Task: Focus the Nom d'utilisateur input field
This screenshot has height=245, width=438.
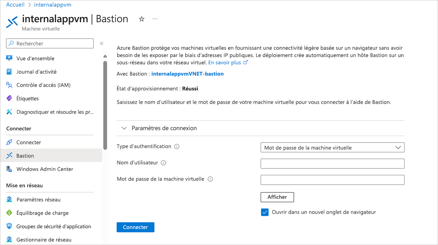Action: point(333,163)
